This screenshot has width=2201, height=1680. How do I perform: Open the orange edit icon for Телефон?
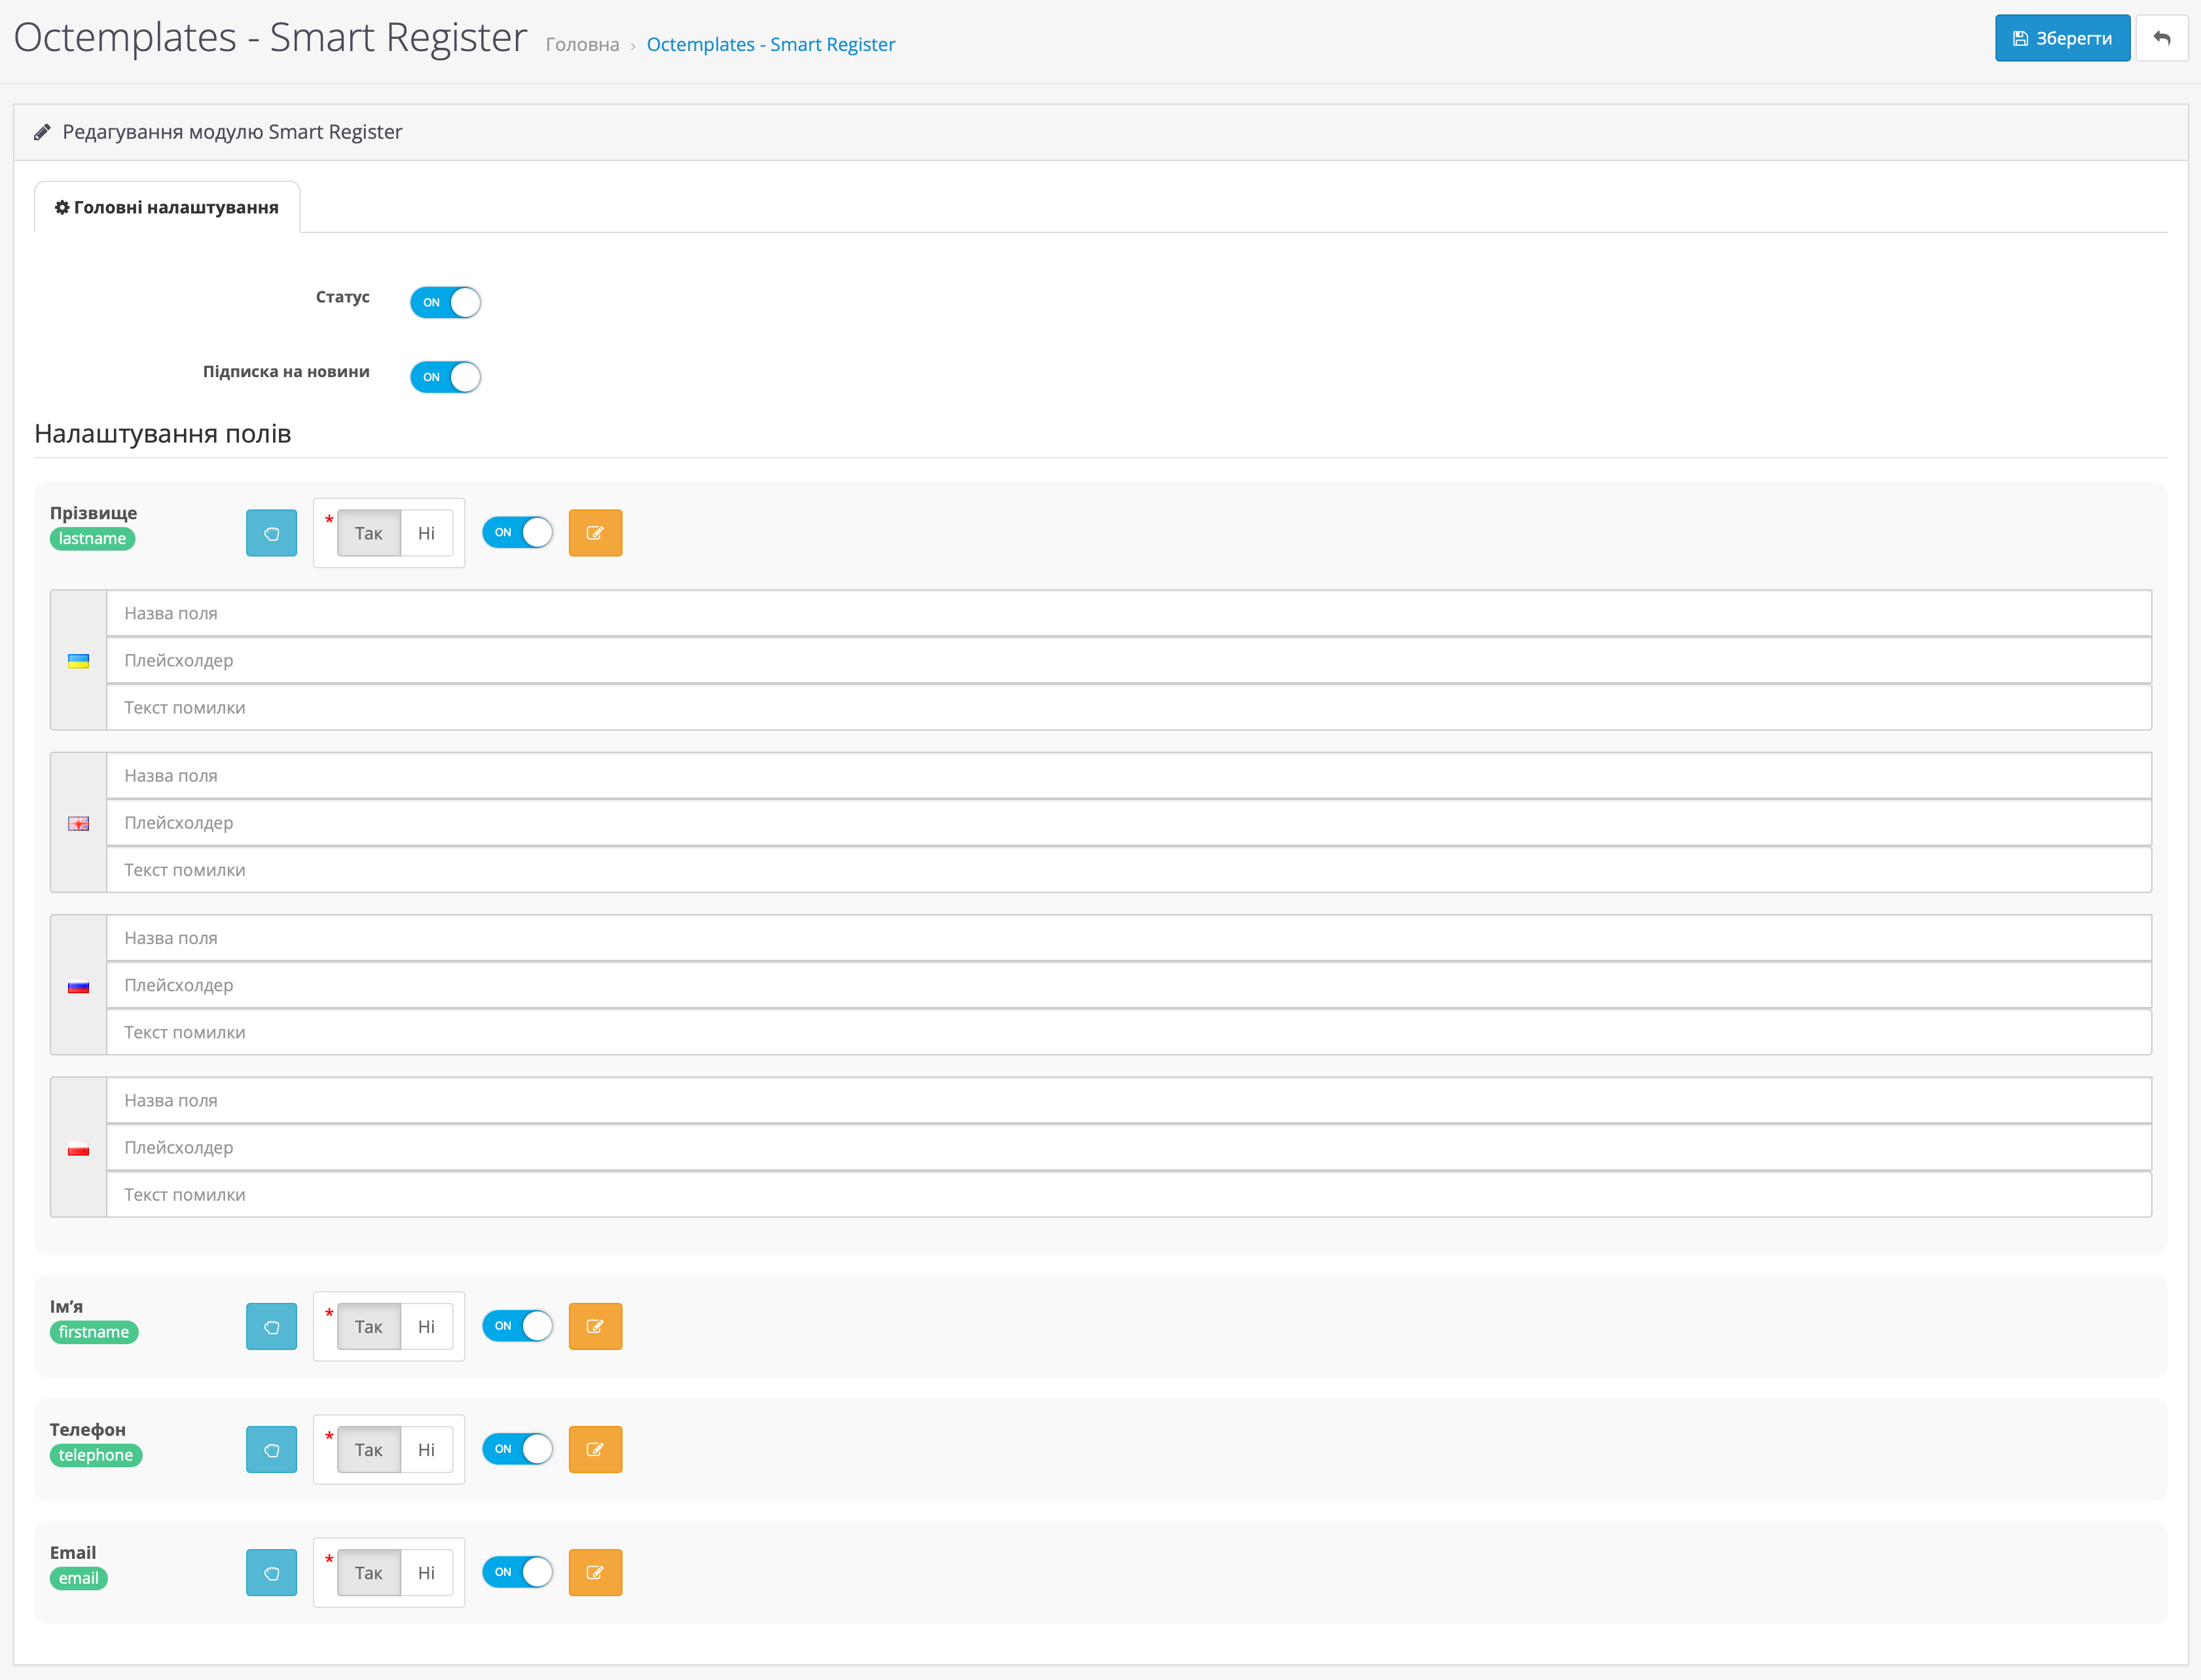click(x=595, y=1449)
